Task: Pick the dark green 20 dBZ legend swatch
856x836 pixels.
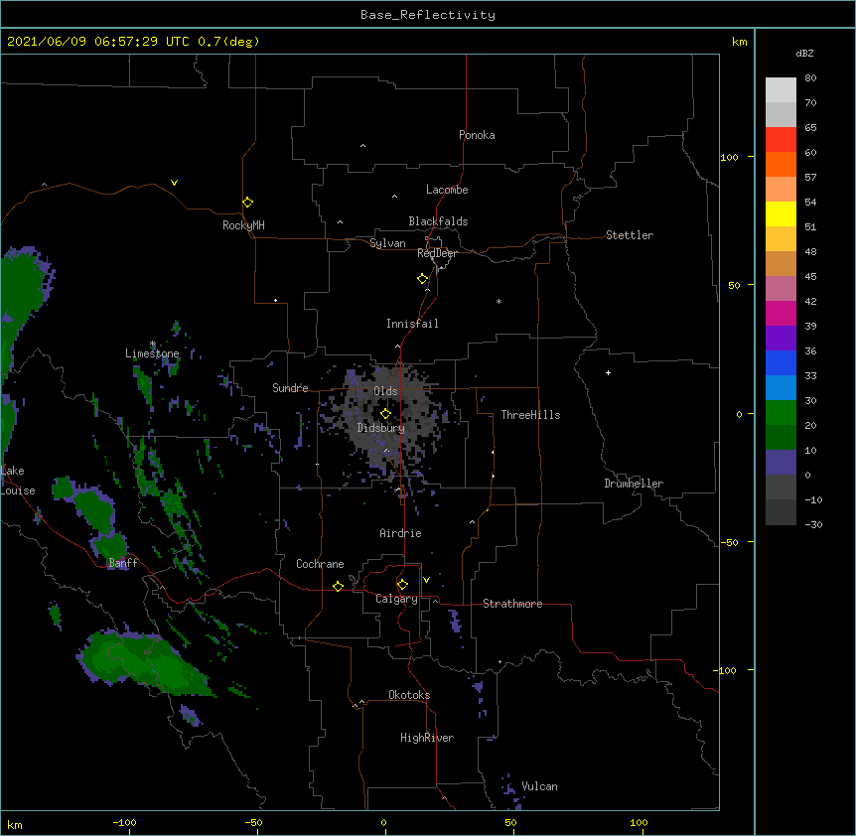Action: pos(781,438)
